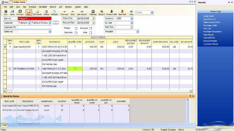The image size is (234, 131).
Task: Expand the Template dropdown
Action: [x=137, y=32]
